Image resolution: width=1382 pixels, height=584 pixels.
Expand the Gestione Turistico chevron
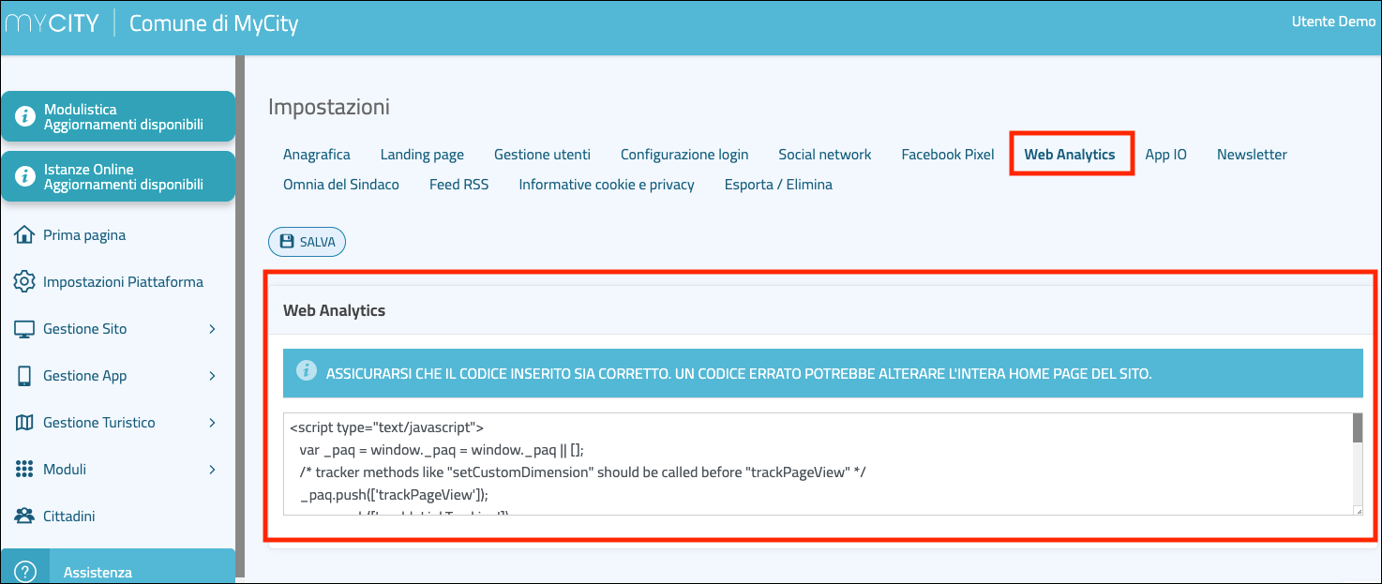212,423
